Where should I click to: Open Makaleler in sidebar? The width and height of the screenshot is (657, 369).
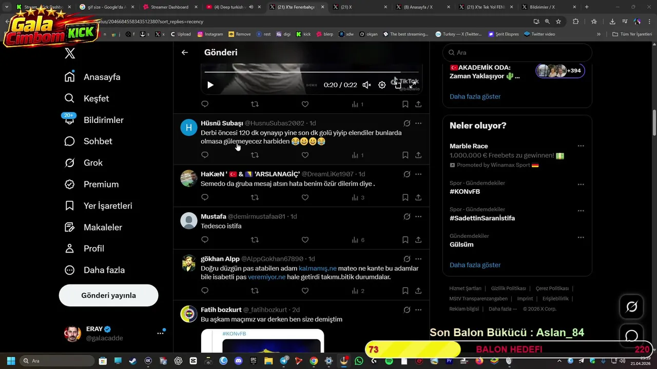click(x=93, y=227)
